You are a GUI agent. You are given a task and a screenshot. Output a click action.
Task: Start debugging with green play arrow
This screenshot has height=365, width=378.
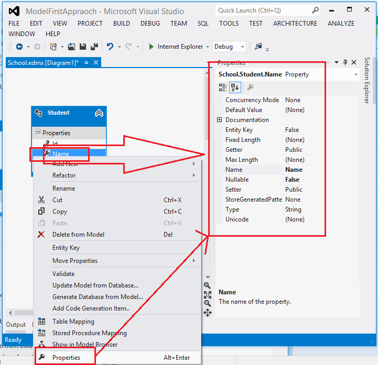(151, 47)
